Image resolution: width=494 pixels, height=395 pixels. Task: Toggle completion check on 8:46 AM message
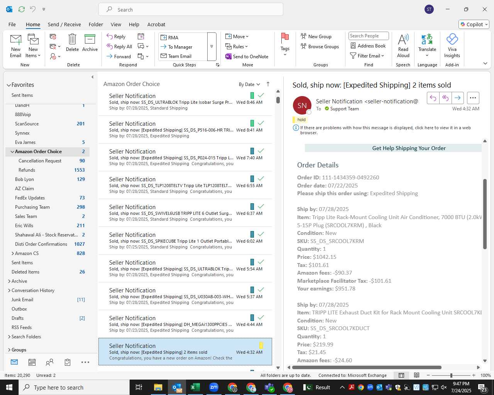click(x=261, y=95)
